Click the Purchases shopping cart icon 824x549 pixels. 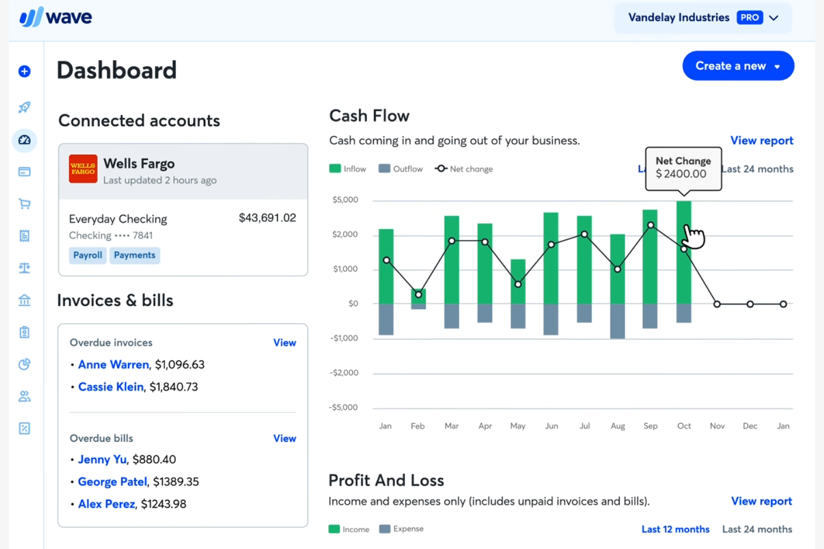pyautogui.click(x=24, y=204)
